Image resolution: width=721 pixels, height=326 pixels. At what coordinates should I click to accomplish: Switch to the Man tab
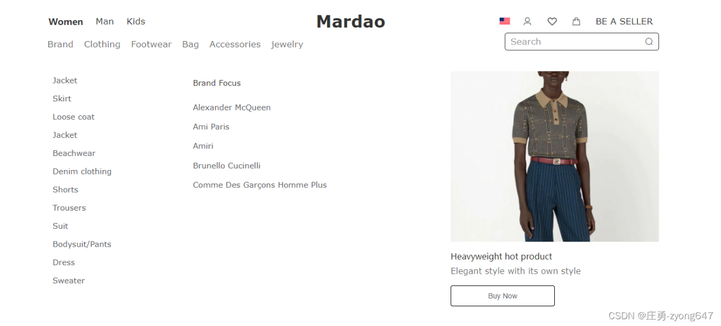[x=105, y=21]
